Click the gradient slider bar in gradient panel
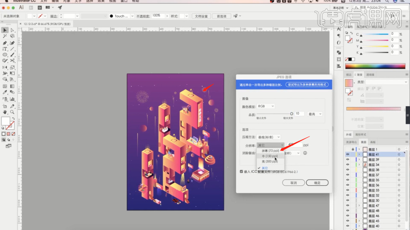Viewport: 410px width, 230px height. click(374, 109)
